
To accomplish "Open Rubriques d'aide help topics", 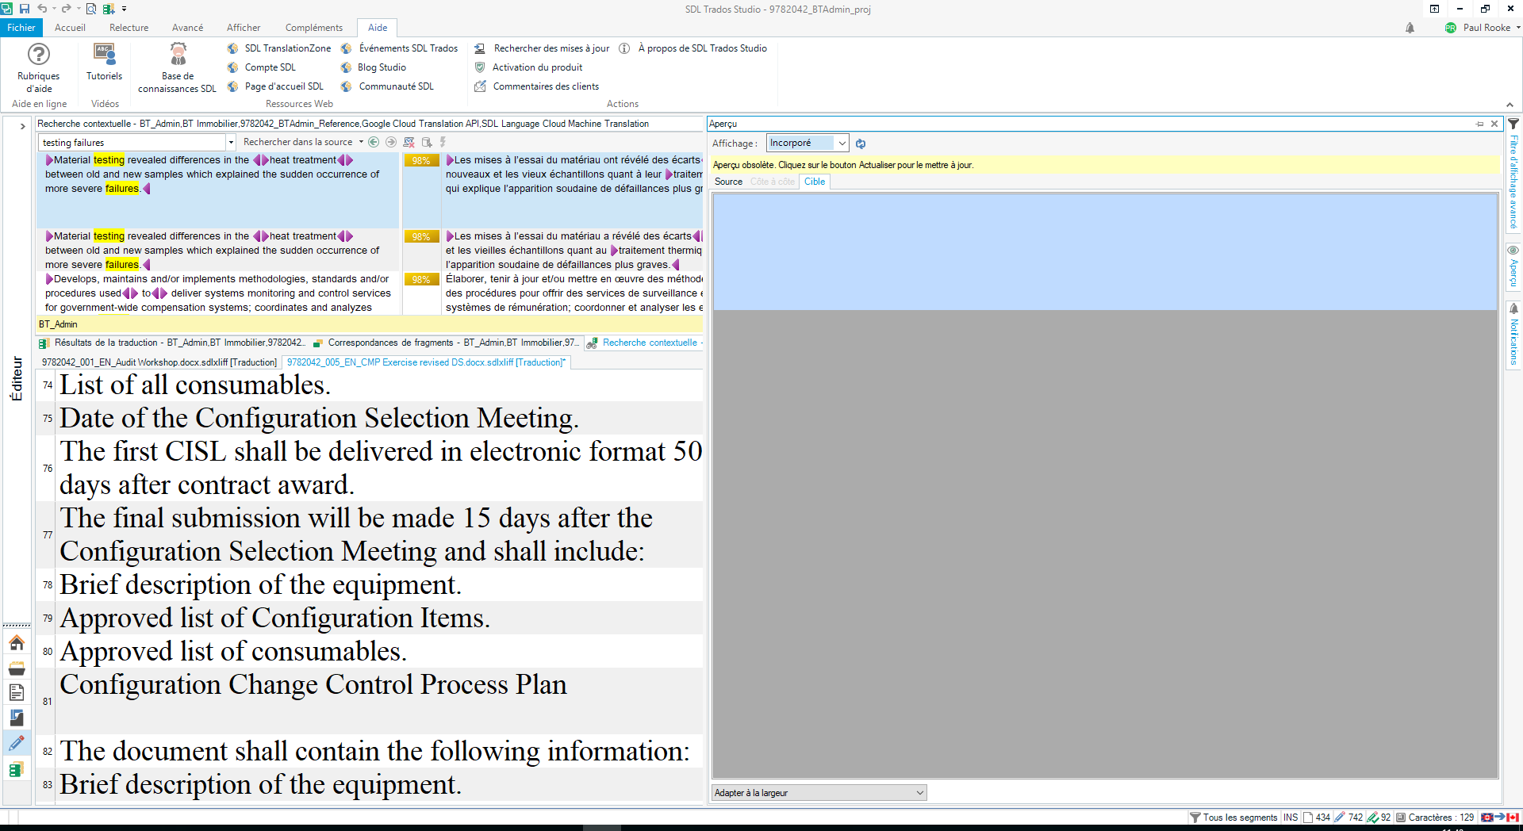I will pyautogui.click(x=38, y=67).
